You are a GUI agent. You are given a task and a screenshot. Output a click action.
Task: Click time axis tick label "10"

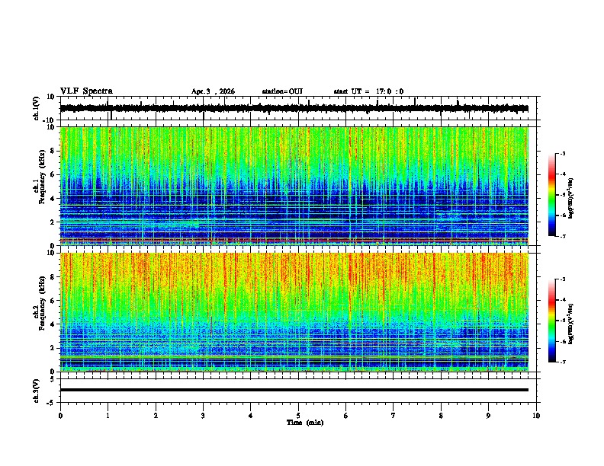[536, 416]
